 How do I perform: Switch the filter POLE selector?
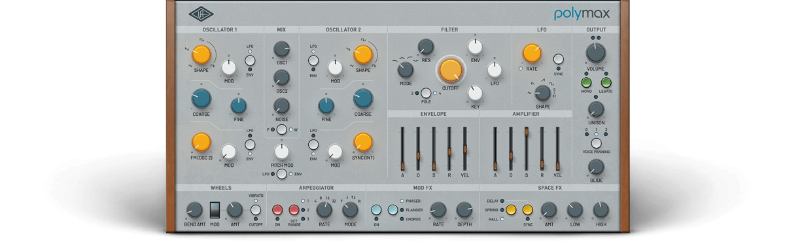(426, 93)
